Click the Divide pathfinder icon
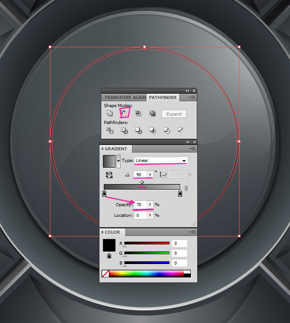290x323 pixels. [x=110, y=130]
